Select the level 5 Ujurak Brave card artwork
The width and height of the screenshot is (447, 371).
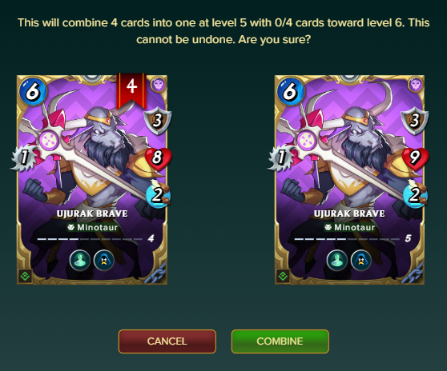[x=349, y=180]
